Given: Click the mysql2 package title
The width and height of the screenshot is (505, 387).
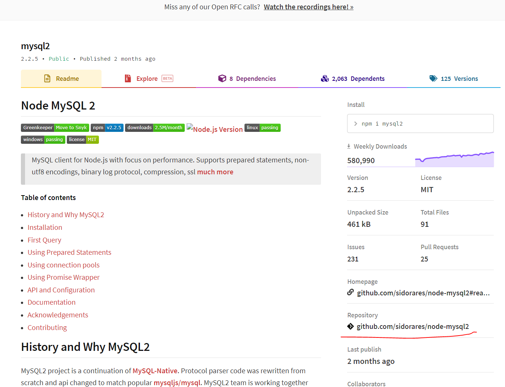Looking at the screenshot, I should (x=35, y=46).
